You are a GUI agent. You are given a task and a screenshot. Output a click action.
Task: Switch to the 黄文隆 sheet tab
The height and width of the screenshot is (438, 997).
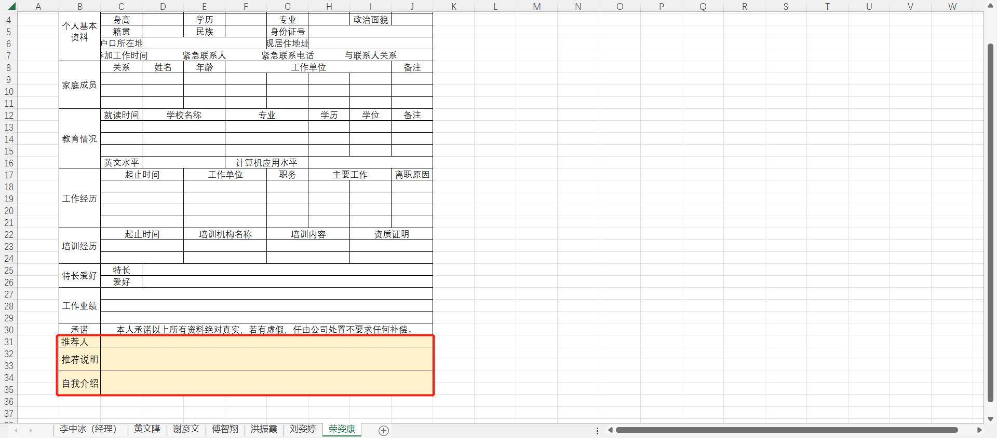pos(147,429)
